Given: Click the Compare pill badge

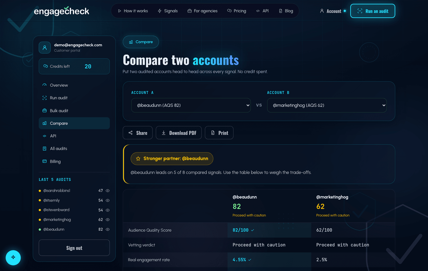Looking at the screenshot, I should [x=141, y=42].
